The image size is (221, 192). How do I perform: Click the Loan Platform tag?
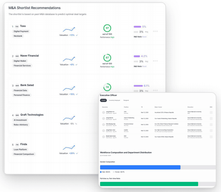pos(20,149)
